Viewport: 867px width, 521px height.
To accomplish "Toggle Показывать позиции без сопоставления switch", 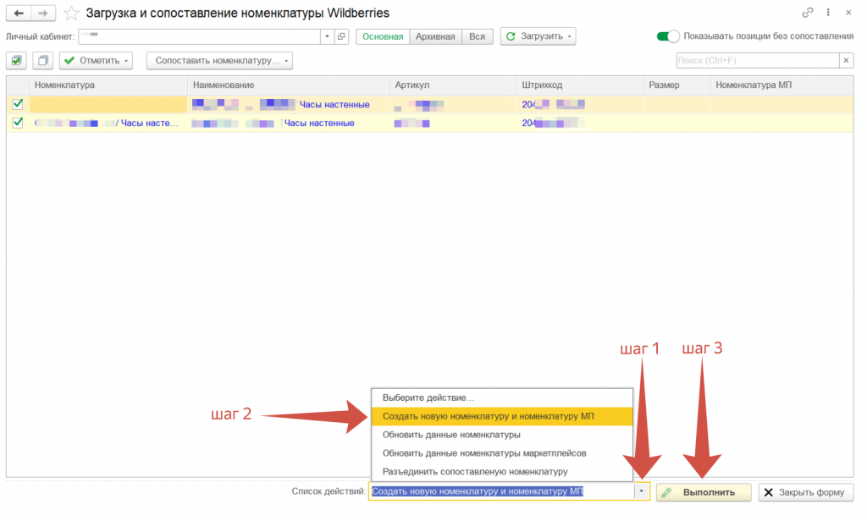I will click(668, 36).
